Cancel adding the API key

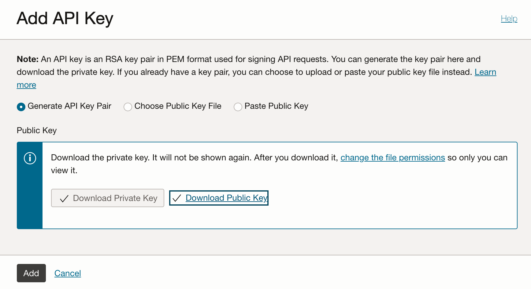(68, 273)
